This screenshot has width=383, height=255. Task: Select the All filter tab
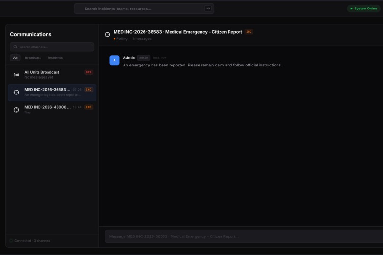tap(15, 58)
